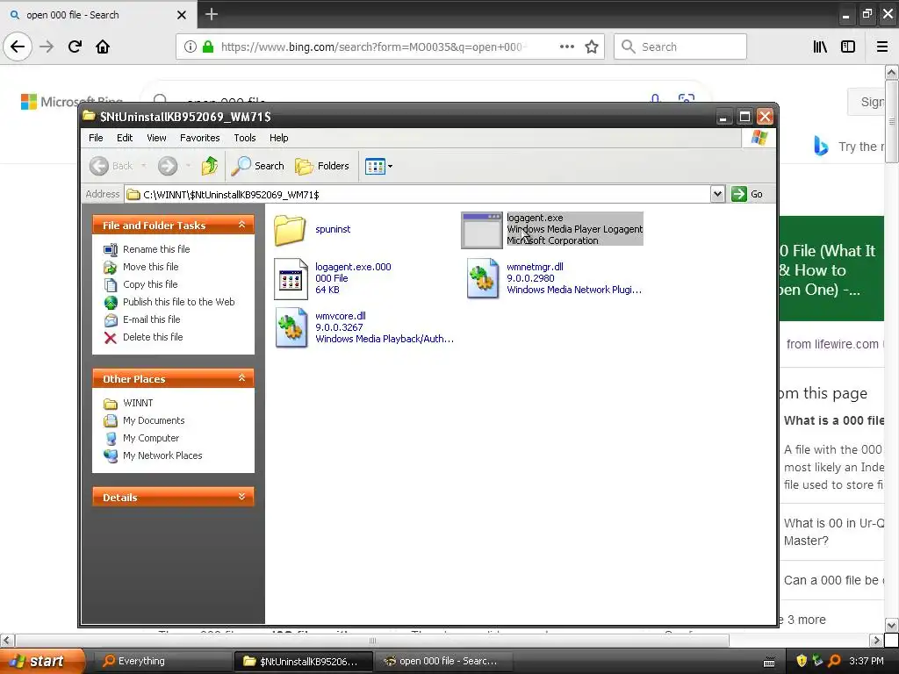
Task: Reload the Bing page in Firefox
Action: [x=75, y=47]
